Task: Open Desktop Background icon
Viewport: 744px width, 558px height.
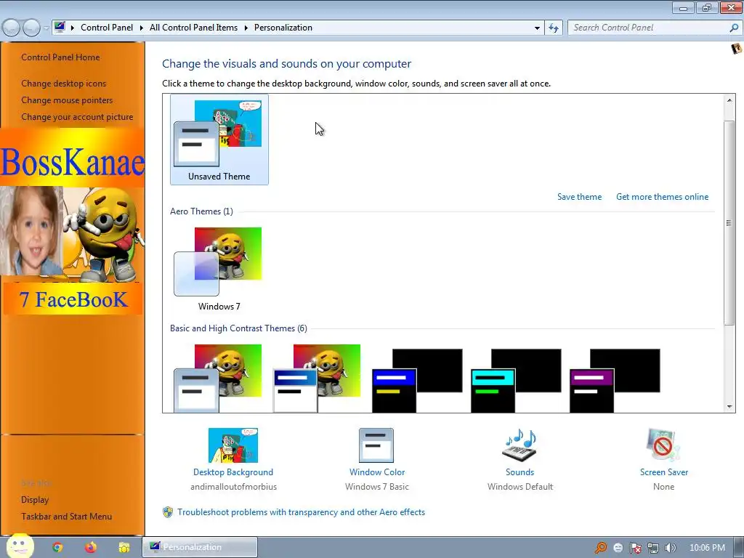Action: coord(233,445)
